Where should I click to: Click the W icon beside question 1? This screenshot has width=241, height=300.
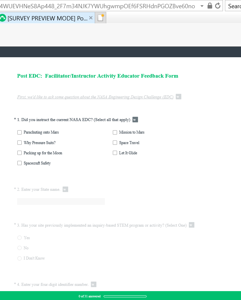(x=135, y=120)
